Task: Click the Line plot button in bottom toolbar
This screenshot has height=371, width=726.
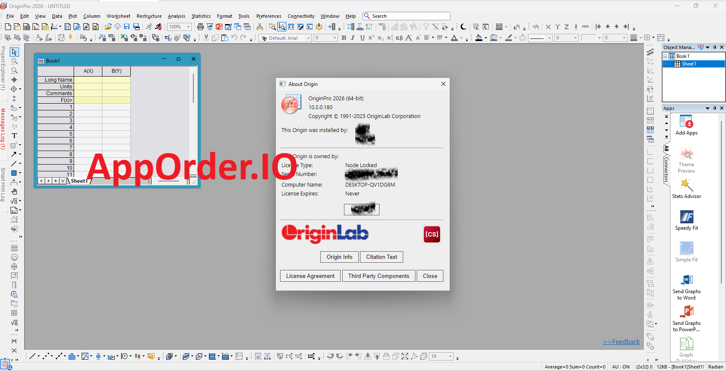Action: [32, 356]
